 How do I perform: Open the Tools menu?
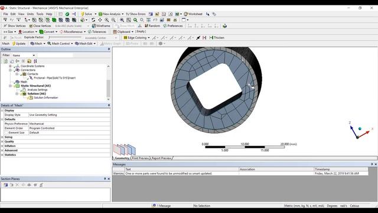40,14
